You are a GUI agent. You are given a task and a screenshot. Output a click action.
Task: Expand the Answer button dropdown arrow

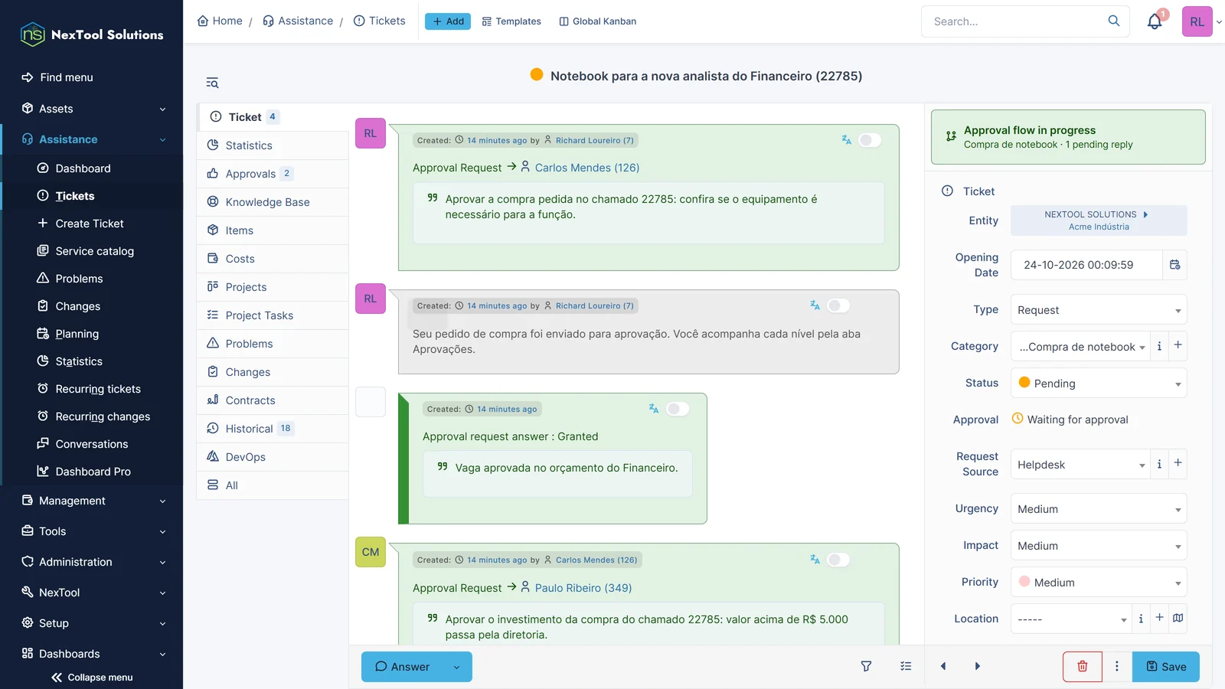[457, 667]
